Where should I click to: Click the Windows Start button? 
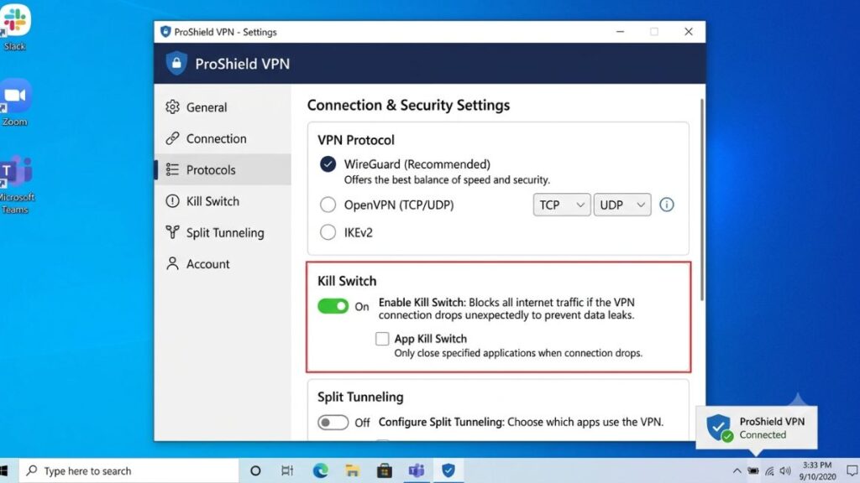[x=6, y=470]
